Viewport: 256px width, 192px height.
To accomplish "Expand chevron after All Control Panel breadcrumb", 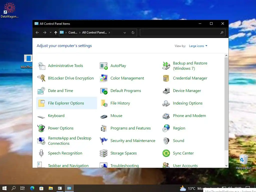I will pyautogui.click(x=109, y=33).
